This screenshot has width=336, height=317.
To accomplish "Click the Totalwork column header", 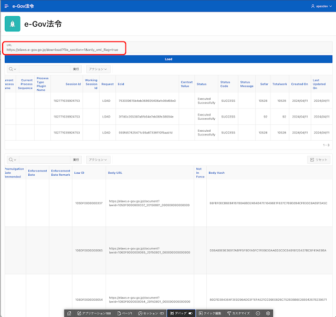I will 279,84.
